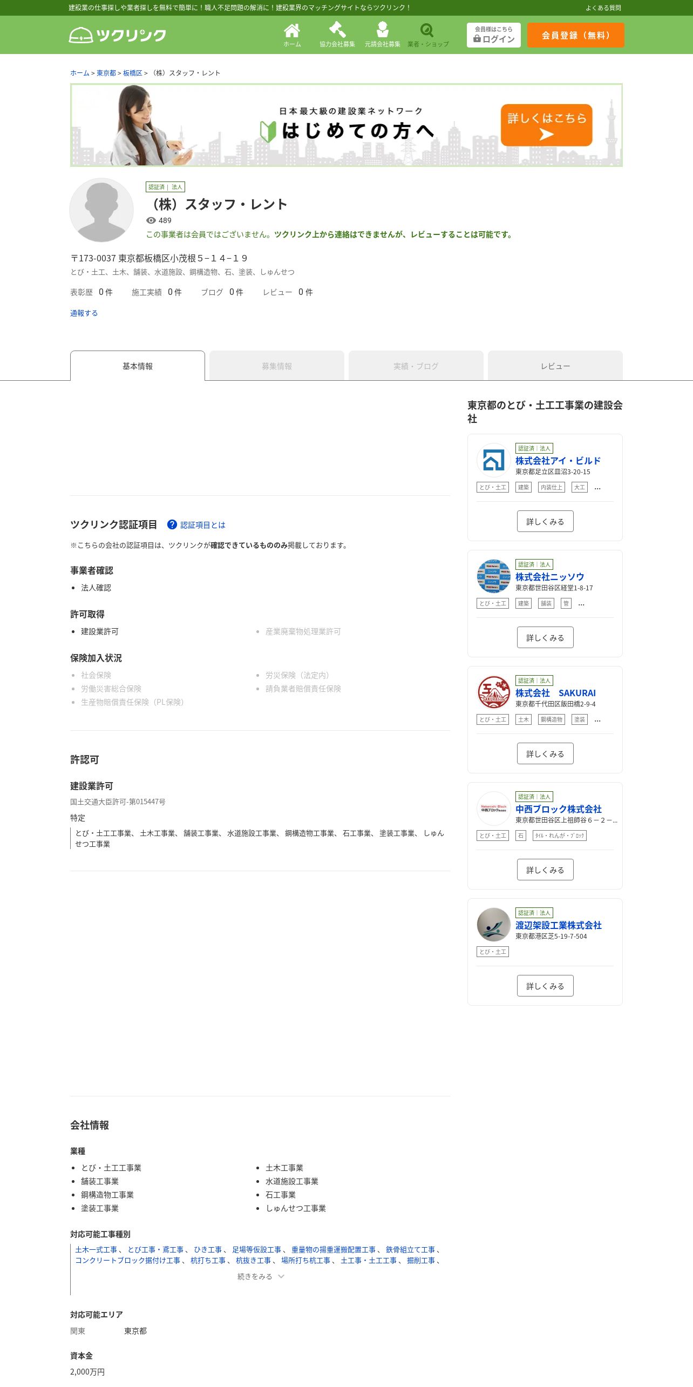Click ひき工事 link
The image size is (693, 1387).
208,1250
